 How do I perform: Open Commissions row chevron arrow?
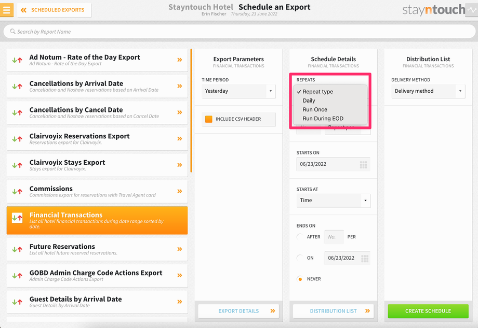tap(180, 191)
